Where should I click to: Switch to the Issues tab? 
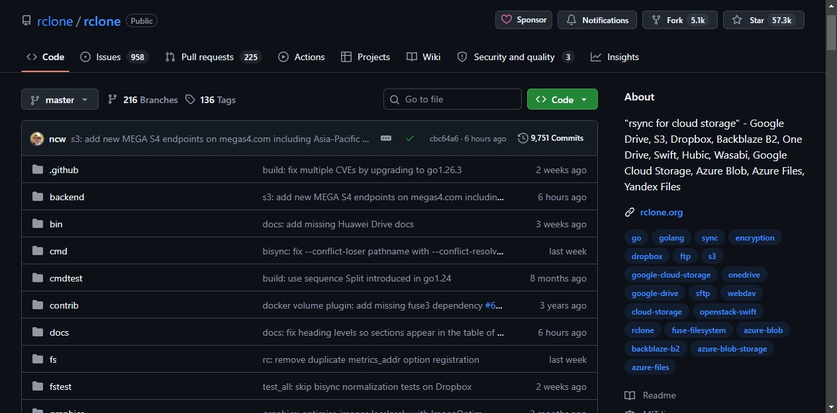[114, 57]
